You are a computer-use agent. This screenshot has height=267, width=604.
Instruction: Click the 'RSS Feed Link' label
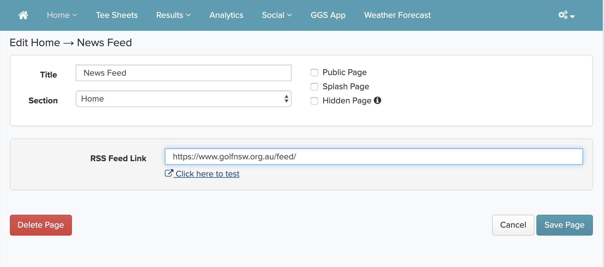tap(118, 158)
